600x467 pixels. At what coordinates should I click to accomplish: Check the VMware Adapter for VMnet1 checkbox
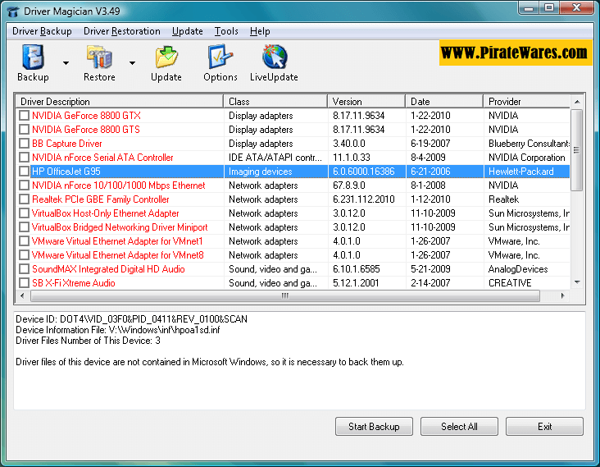click(24, 241)
